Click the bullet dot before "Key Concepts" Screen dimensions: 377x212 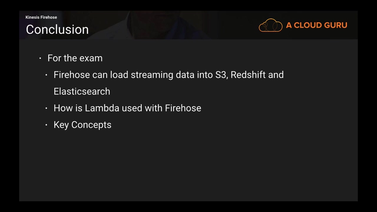46,125
